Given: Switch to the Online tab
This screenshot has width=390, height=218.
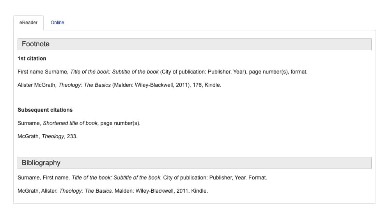Looking at the screenshot, I should (57, 23).
